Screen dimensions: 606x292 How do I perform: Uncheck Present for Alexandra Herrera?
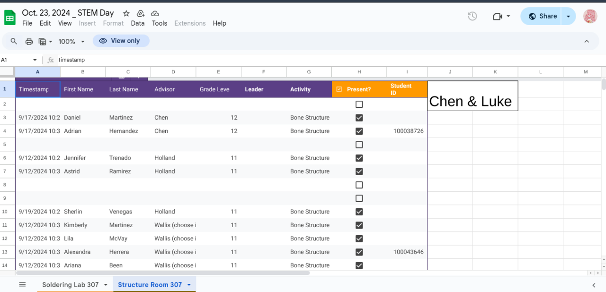[359, 252]
